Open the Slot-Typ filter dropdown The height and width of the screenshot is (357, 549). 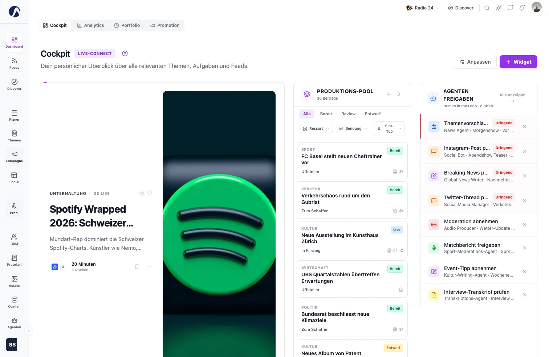tap(389, 129)
